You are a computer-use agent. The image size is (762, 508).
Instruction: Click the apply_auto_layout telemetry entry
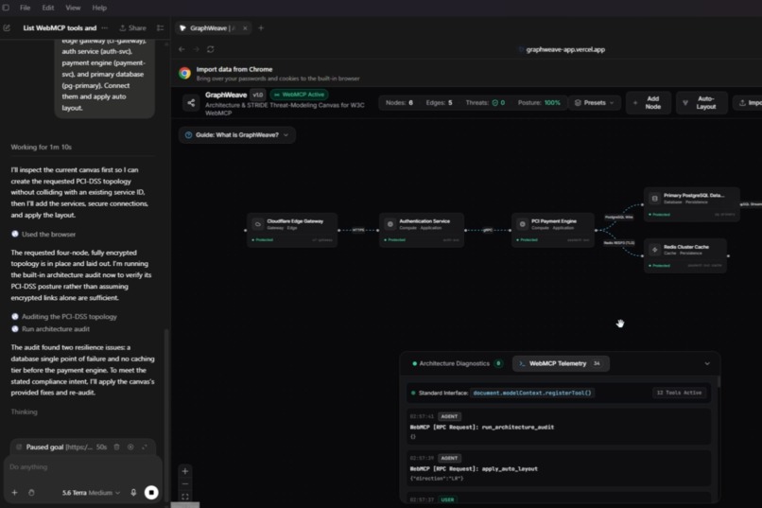[559, 468]
